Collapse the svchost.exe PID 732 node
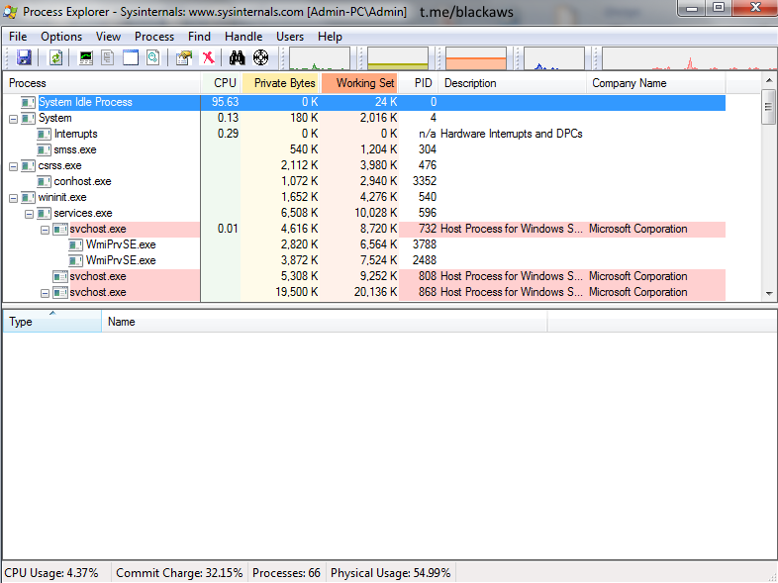Viewport: 778px width, 583px height. click(x=46, y=230)
